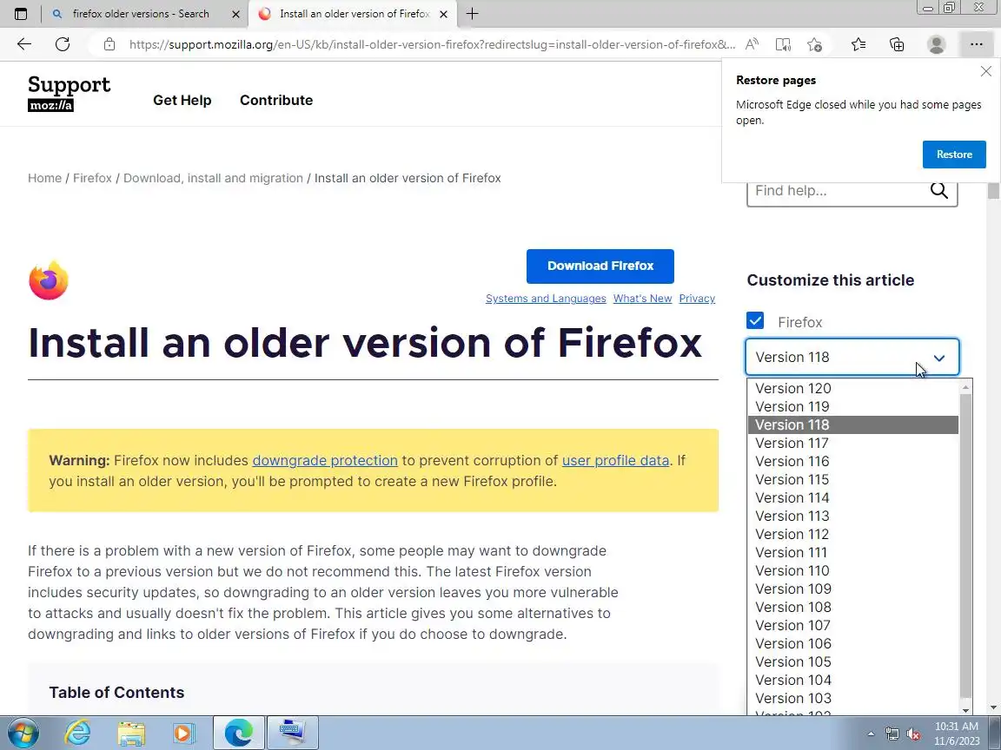Open the Privacy link
The image size is (1001, 750).
click(697, 299)
